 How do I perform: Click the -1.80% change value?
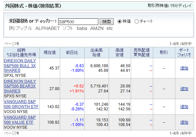77,70
